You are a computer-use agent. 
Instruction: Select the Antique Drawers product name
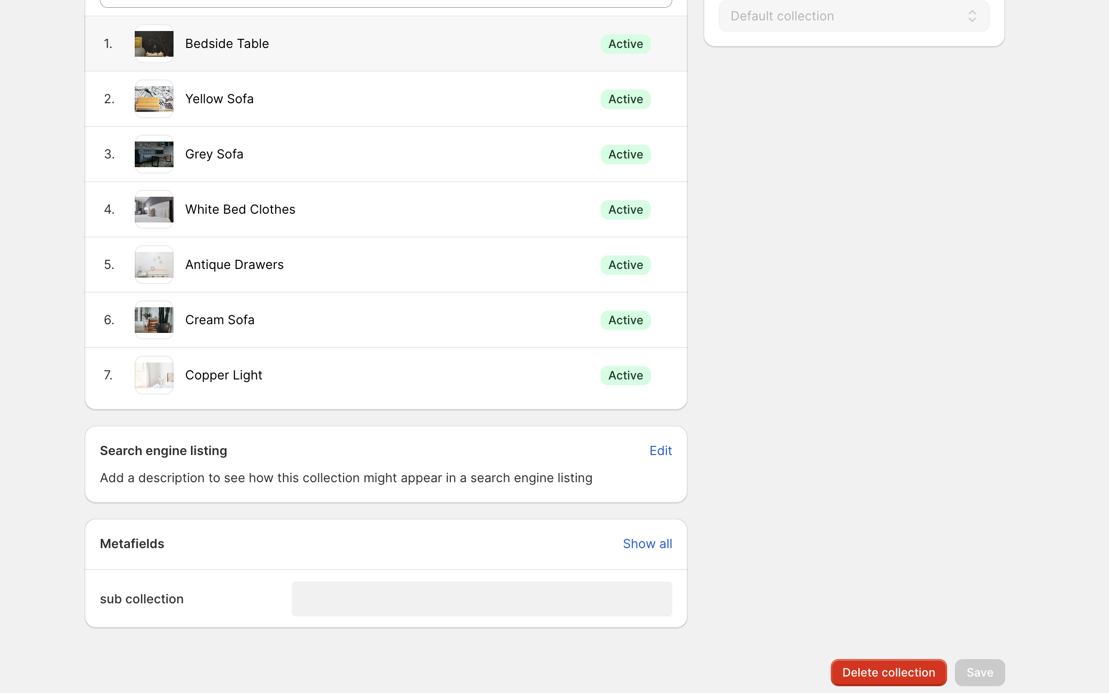pyautogui.click(x=234, y=265)
